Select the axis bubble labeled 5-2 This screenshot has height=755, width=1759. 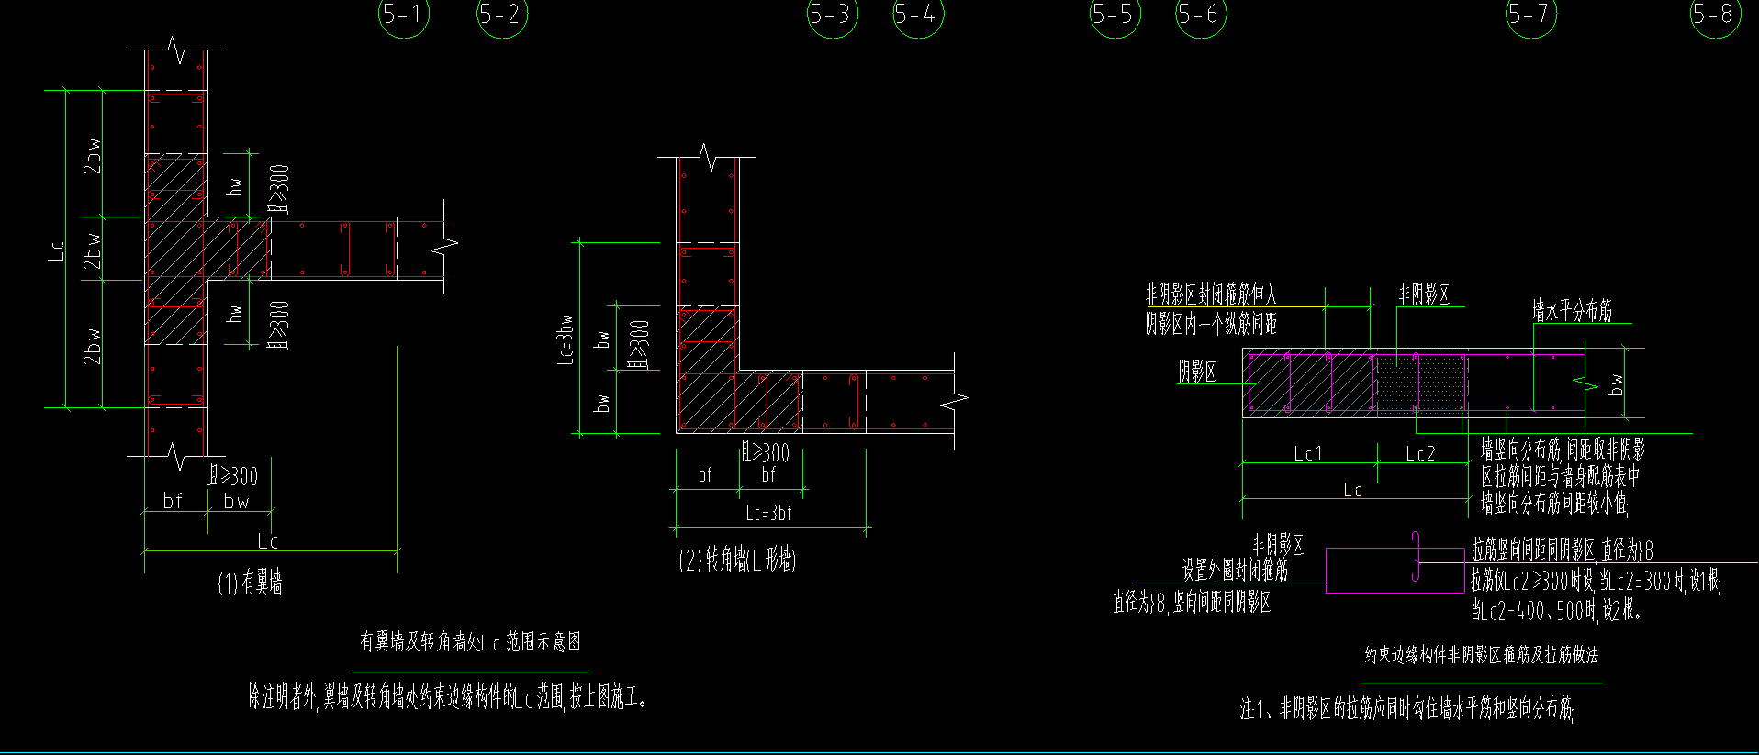[502, 14]
